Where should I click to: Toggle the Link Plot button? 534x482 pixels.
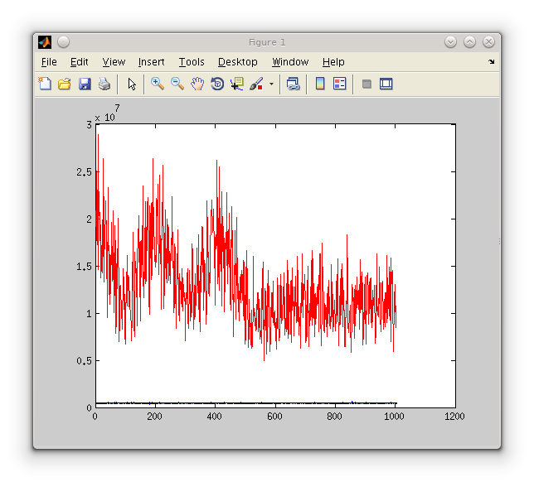(x=293, y=84)
